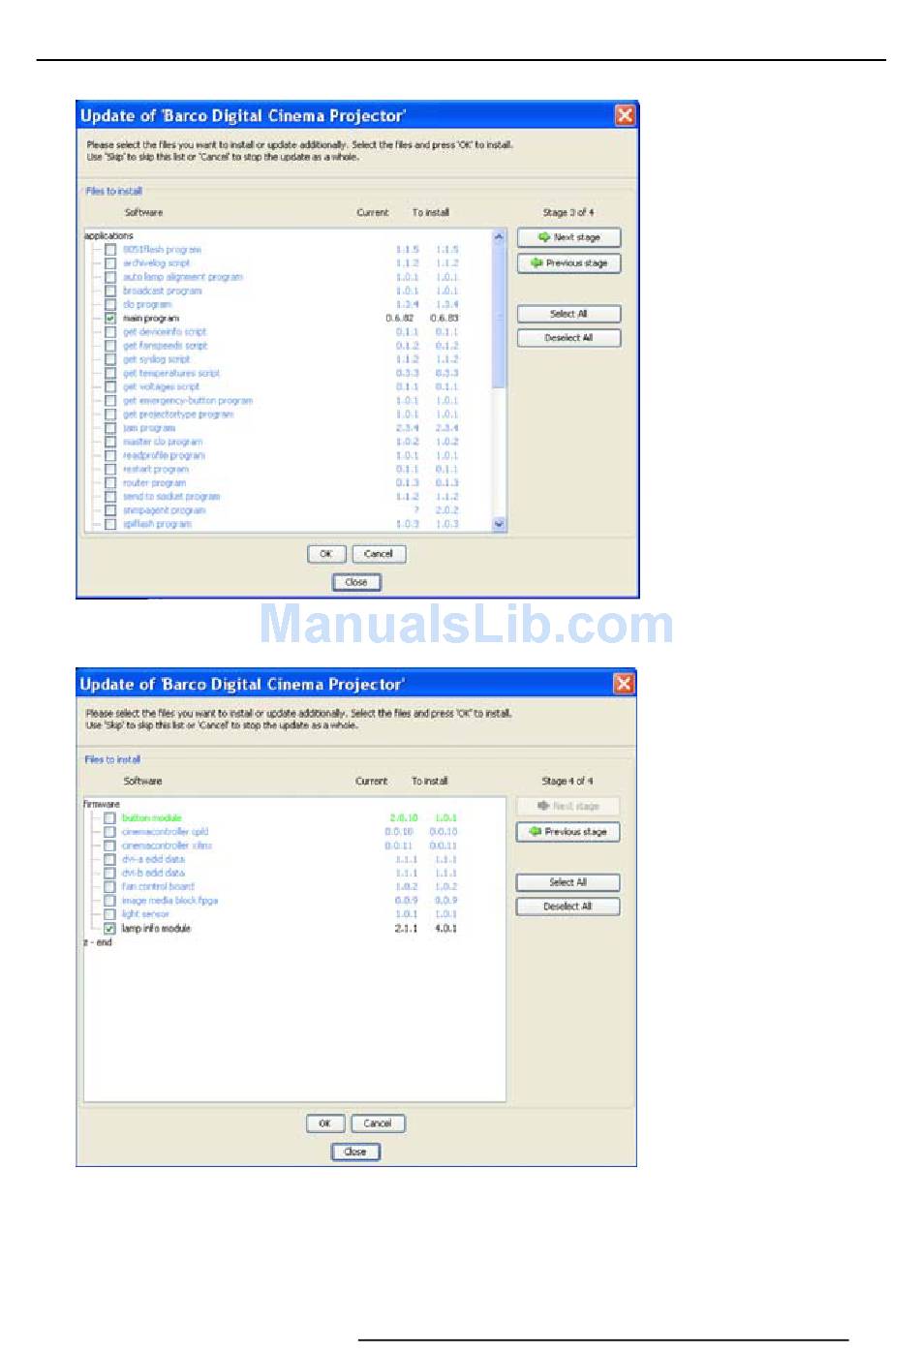
Task: Uncheck the main program checkbox
Action: click(x=110, y=318)
